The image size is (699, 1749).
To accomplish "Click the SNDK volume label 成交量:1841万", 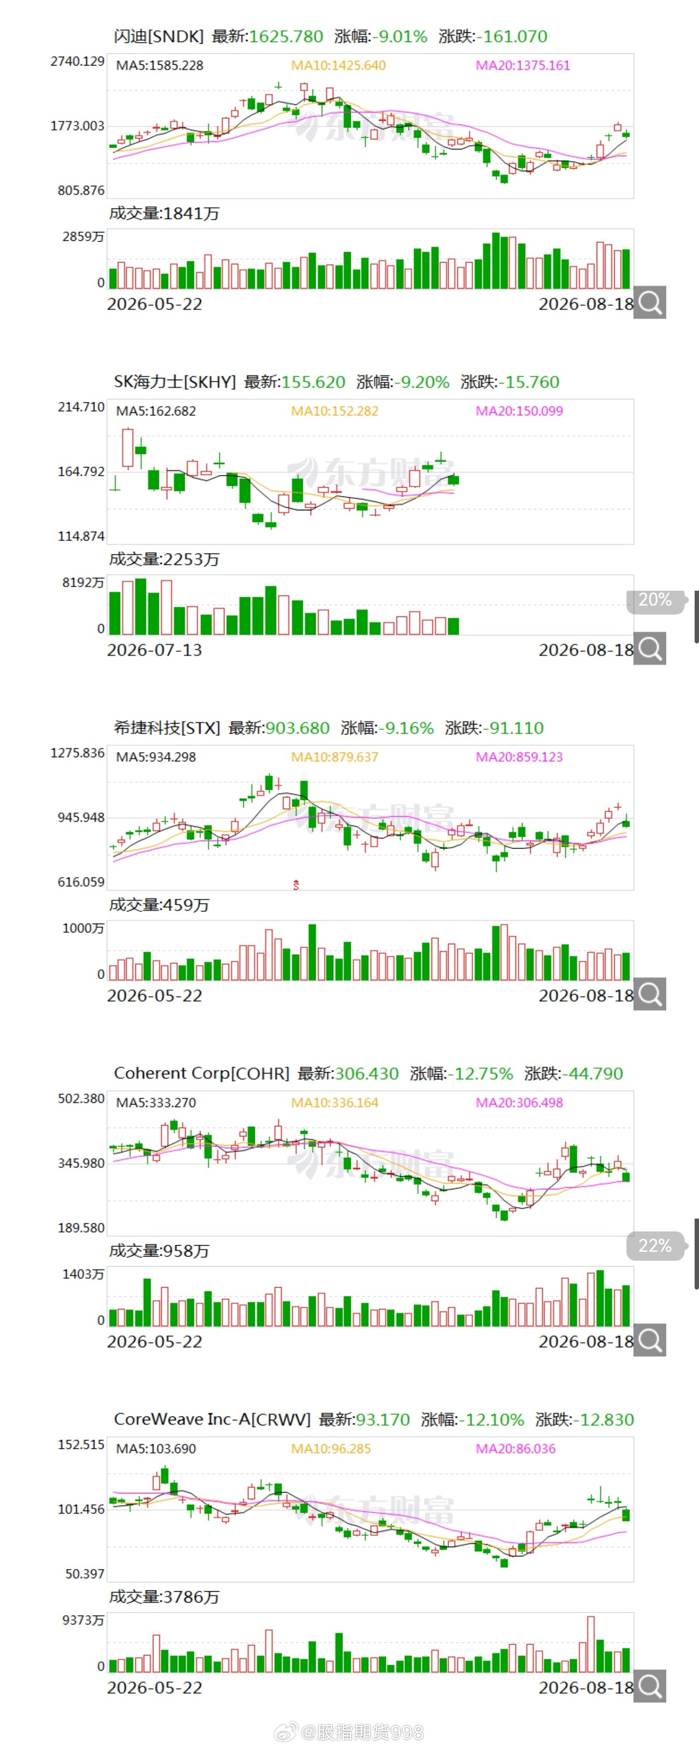I will pos(164,213).
